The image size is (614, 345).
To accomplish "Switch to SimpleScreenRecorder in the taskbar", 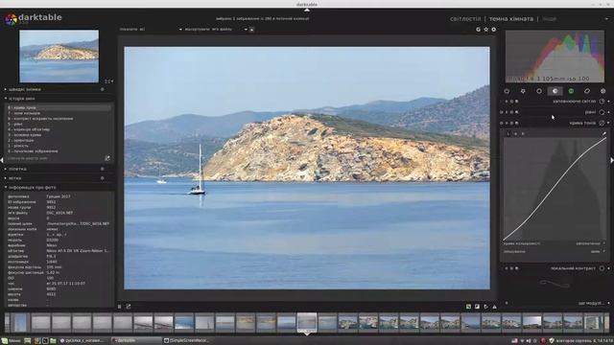I will 186,341.
